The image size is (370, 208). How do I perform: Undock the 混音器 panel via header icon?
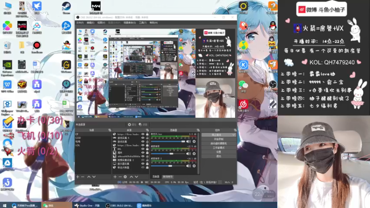pos(198,130)
